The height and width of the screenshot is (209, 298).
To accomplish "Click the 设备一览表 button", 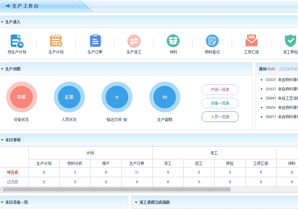I will pos(220,103).
